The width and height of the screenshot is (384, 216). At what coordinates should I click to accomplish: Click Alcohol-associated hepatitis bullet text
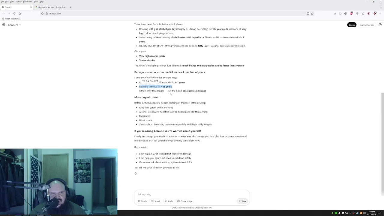(174, 112)
